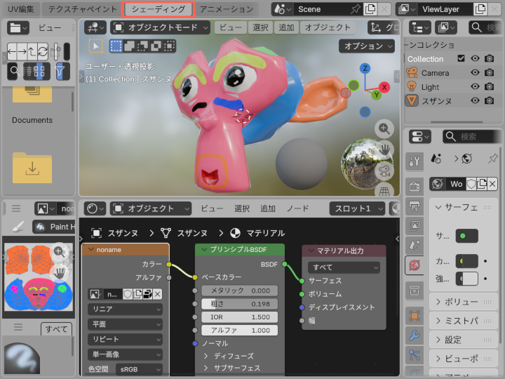The height and width of the screenshot is (379, 505).
Task: Collapse the プリンシプルBSDF node header
Action: click(204, 249)
